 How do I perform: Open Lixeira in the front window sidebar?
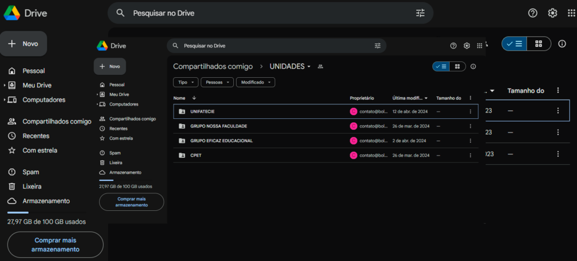click(x=111, y=162)
